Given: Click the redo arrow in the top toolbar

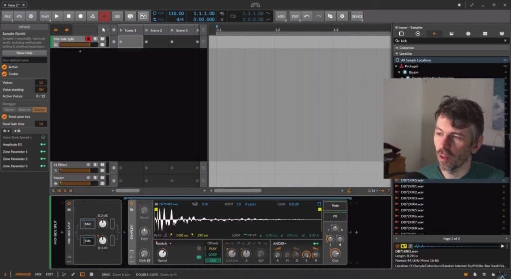Looking at the screenshot, I should (x=318, y=16).
